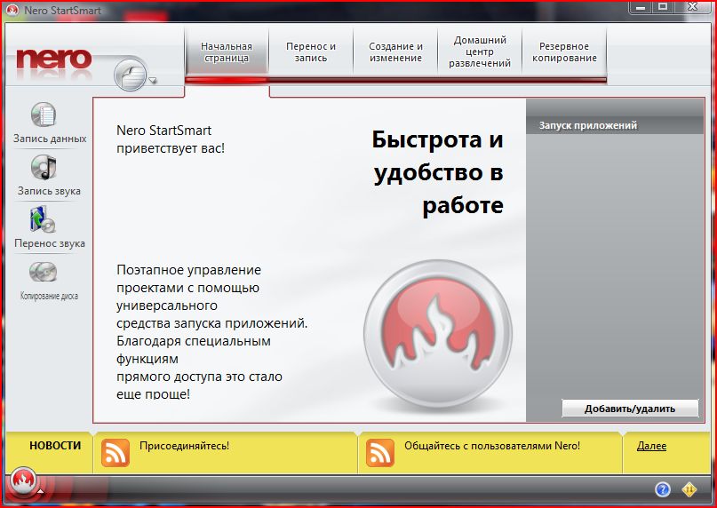The height and width of the screenshot is (508, 717).
Task: Click the yellow diamond update icon
Action: point(689,489)
